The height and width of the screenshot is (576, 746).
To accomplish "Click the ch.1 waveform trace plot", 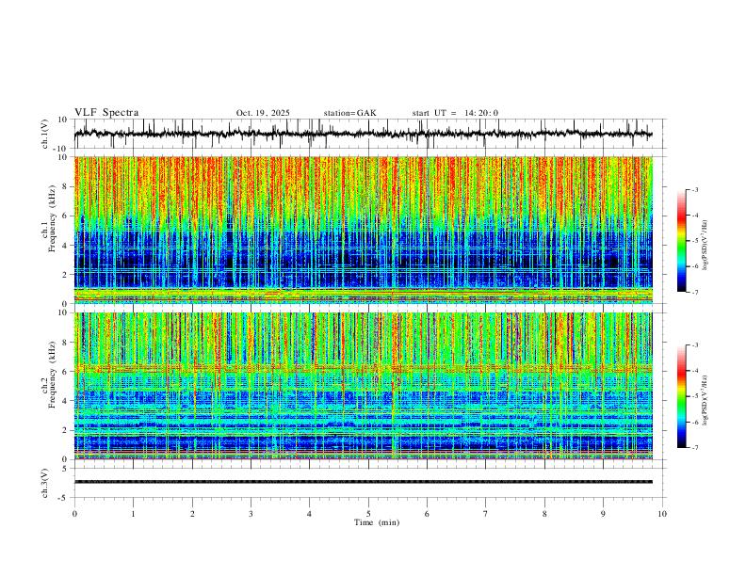I will (363, 134).
